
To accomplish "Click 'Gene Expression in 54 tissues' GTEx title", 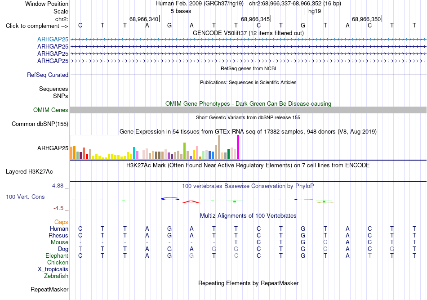I will [248, 132].
